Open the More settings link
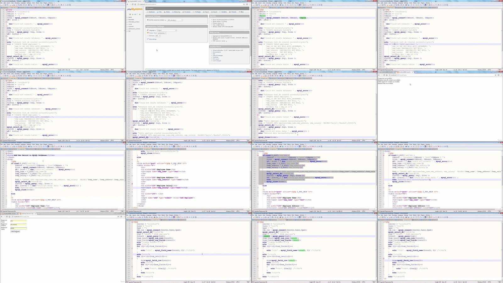Viewport: 503px width, 283px height. [x=153, y=39]
